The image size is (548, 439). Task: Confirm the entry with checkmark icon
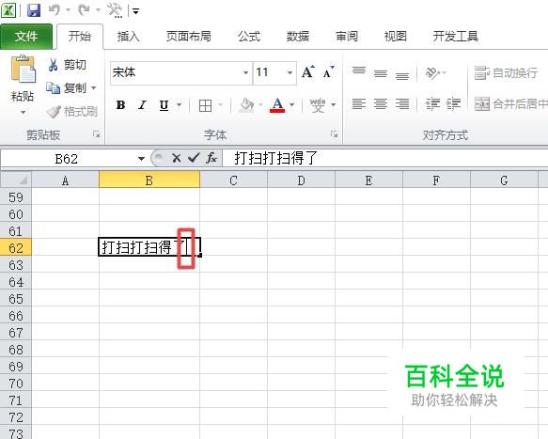194,158
